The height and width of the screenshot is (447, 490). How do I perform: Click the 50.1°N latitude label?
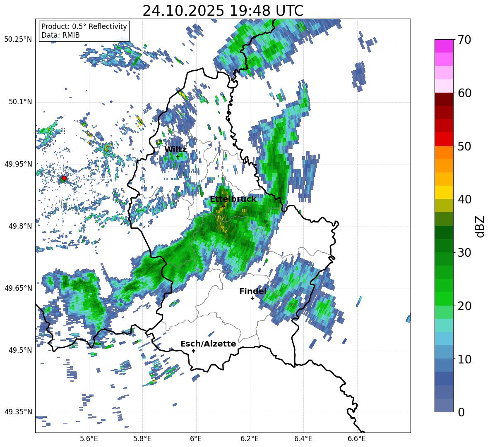tap(20, 102)
